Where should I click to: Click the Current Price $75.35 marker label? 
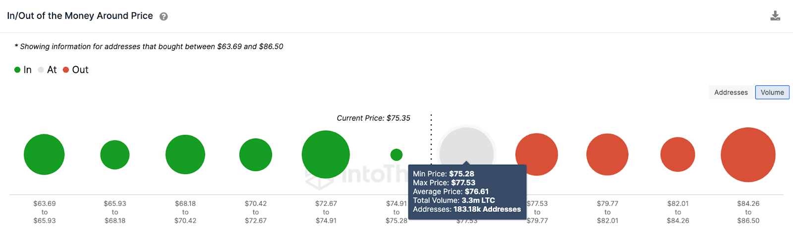pyautogui.click(x=373, y=118)
